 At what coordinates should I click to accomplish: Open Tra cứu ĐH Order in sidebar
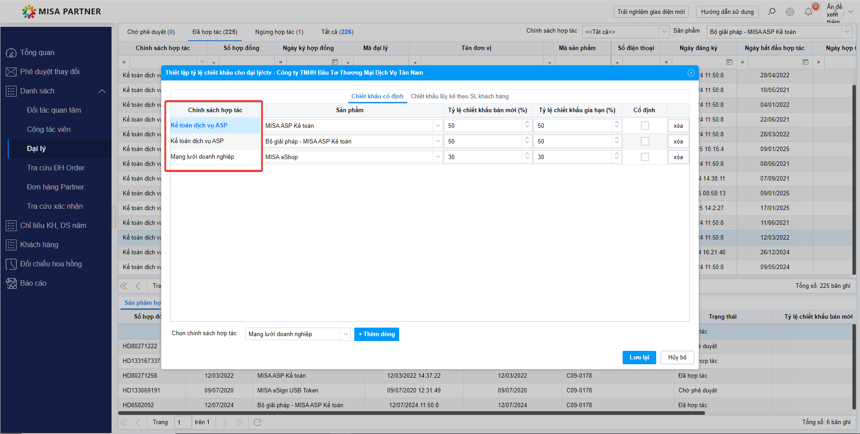coord(56,168)
